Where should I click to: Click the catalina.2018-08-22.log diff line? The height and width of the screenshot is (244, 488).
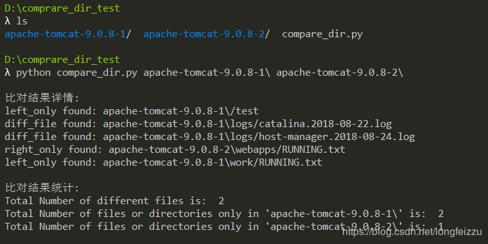[x=198, y=124]
